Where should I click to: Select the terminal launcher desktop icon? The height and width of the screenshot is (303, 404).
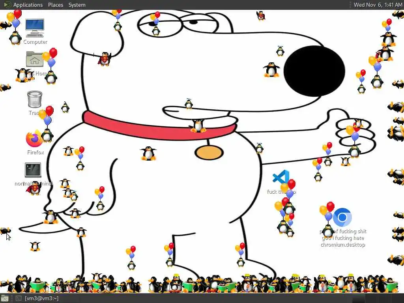33,170
